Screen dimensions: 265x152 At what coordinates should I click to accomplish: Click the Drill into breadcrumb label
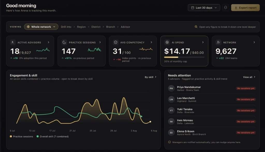tap(66, 27)
